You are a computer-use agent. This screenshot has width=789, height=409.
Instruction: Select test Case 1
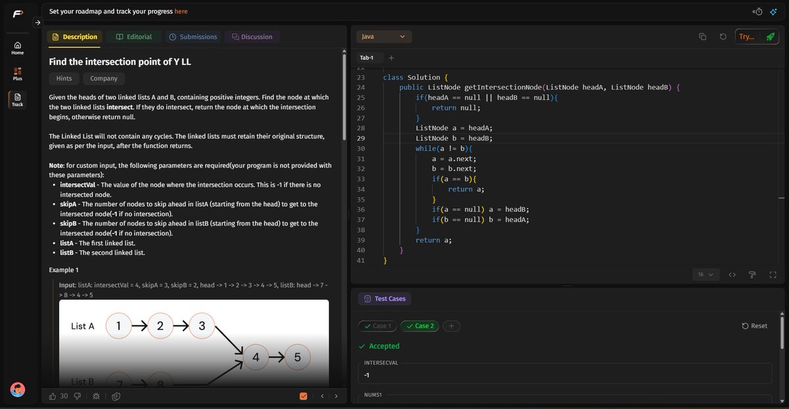(377, 325)
